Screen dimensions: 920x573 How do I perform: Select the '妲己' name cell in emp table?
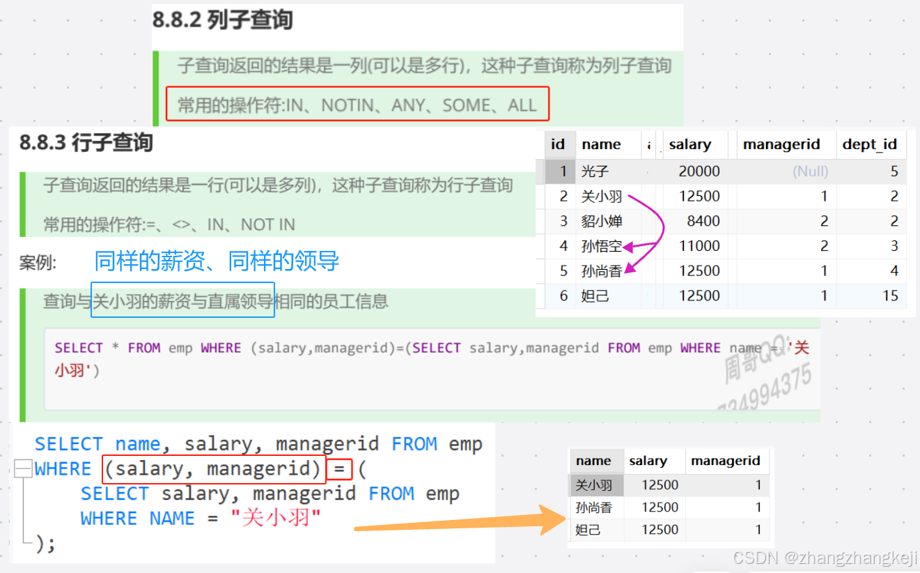coord(608,296)
